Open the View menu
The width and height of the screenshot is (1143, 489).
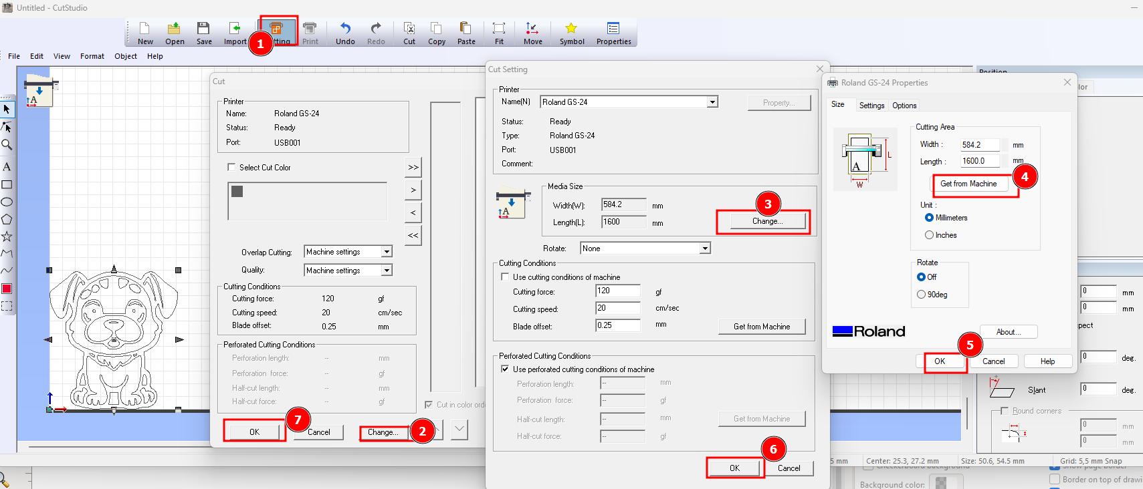(62, 56)
